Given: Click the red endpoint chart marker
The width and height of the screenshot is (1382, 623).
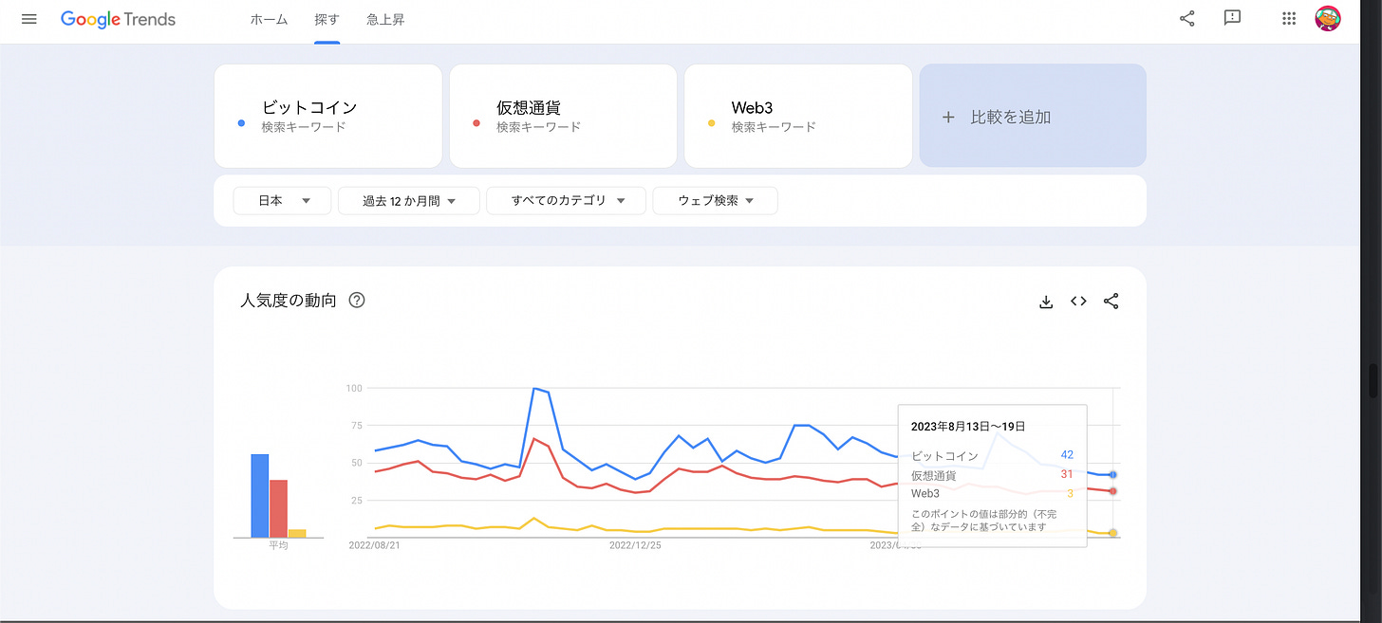Looking at the screenshot, I should click(x=1112, y=491).
